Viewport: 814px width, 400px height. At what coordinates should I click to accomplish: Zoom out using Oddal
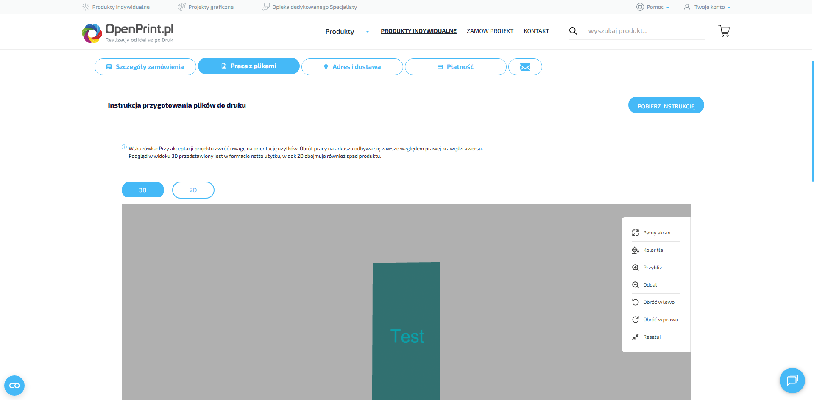click(649, 285)
